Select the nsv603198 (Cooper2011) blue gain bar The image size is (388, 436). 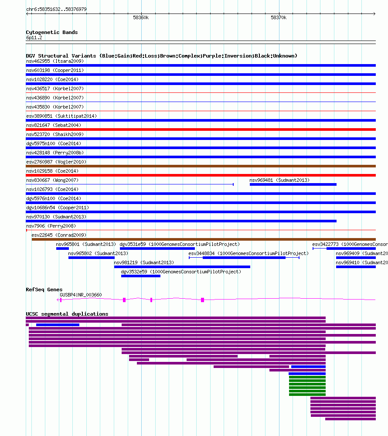201,75
